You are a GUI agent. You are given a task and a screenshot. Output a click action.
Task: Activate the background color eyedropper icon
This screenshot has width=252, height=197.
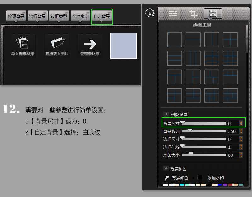[x=167, y=178]
